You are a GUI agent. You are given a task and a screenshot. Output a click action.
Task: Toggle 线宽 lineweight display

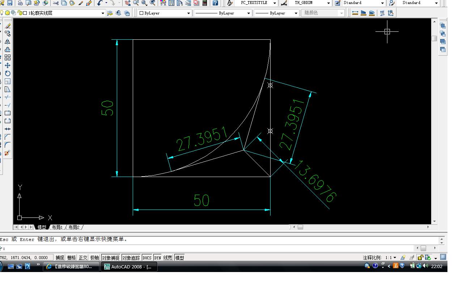pos(168,258)
